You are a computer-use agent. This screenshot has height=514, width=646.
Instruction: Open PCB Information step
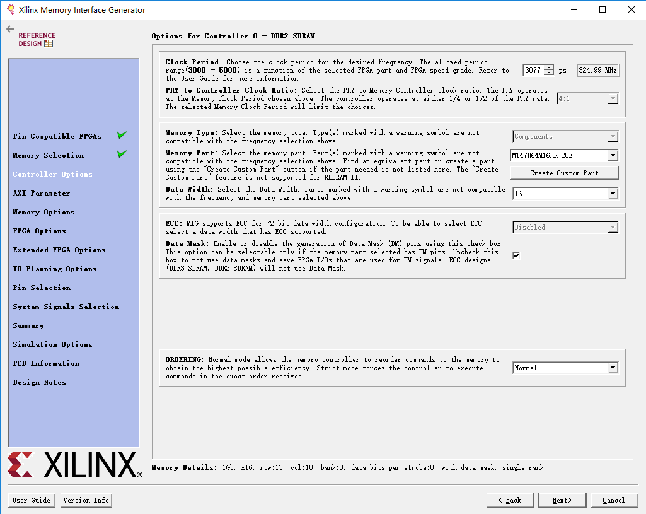(x=46, y=363)
